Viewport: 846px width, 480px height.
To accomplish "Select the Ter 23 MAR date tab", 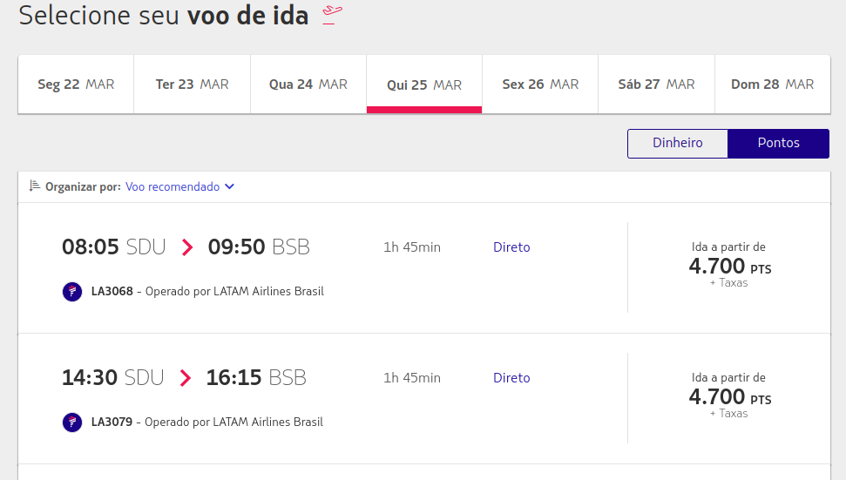I will click(192, 85).
